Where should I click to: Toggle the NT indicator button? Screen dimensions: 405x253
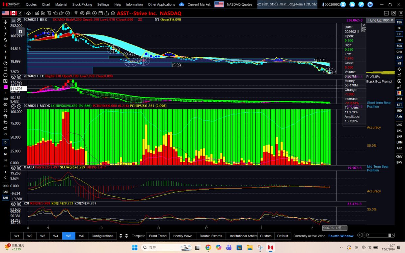pos(399,63)
